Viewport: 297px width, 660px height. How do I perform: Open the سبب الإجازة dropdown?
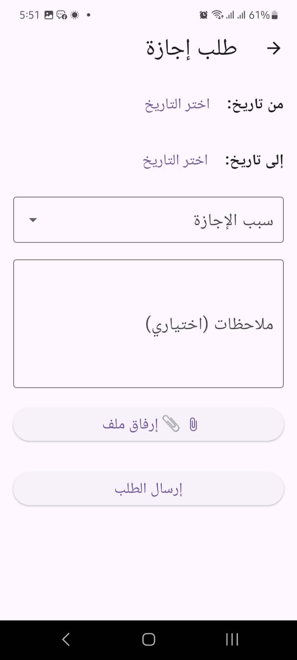click(148, 220)
